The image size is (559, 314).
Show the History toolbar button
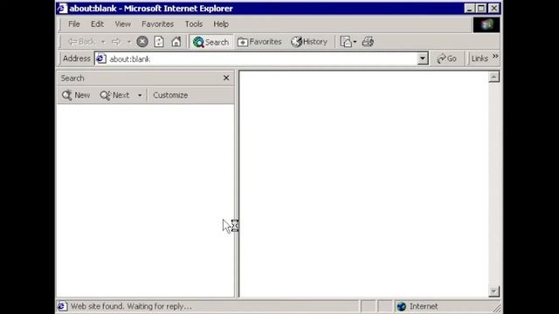(x=309, y=42)
